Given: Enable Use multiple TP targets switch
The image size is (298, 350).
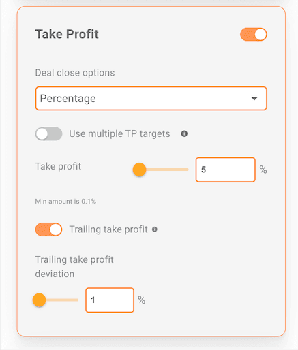Looking at the screenshot, I should (48, 134).
